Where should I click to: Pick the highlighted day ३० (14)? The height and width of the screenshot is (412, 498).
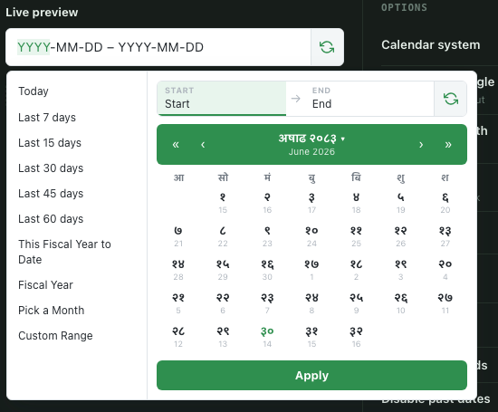[x=267, y=337]
